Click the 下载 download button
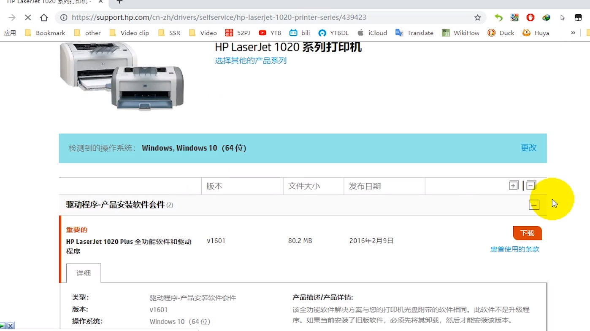The width and height of the screenshot is (590, 331). pyautogui.click(x=527, y=233)
